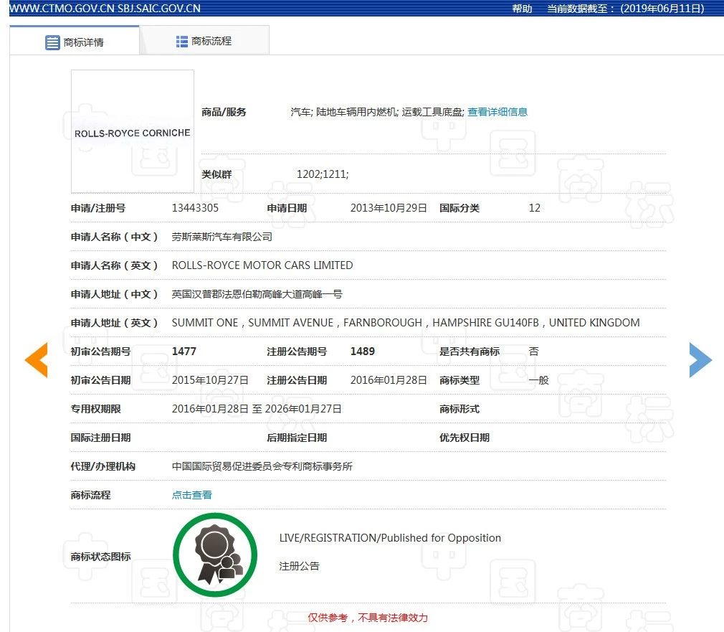
Task: Select preliminary announcement issue 1477
Action: (184, 351)
